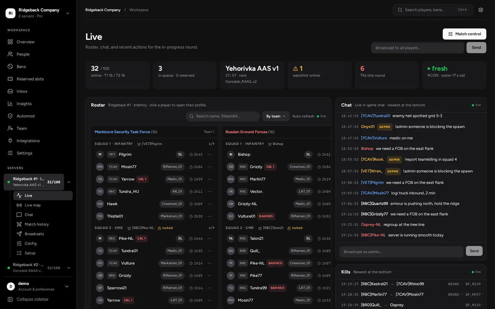Click the Match control button
This screenshot has width=495, height=309.
tap(464, 34)
